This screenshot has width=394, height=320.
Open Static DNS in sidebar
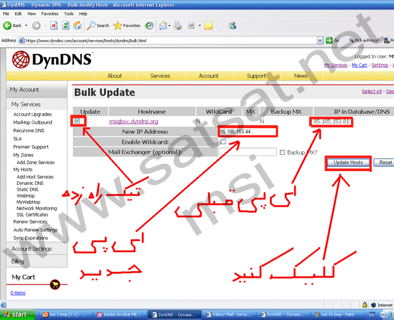27,189
